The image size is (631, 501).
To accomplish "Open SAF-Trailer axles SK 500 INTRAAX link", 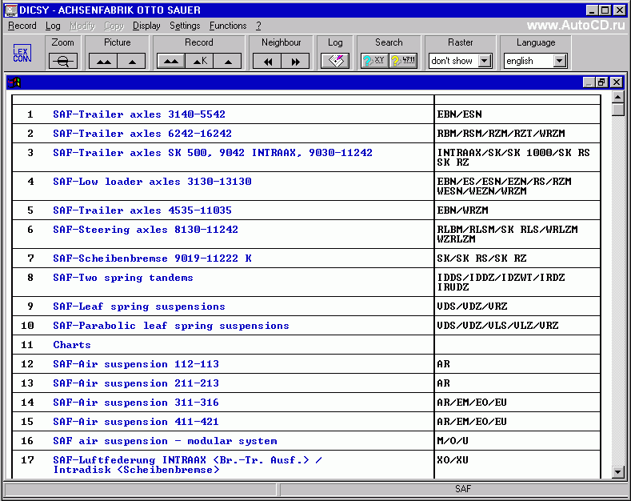I will click(213, 153).
